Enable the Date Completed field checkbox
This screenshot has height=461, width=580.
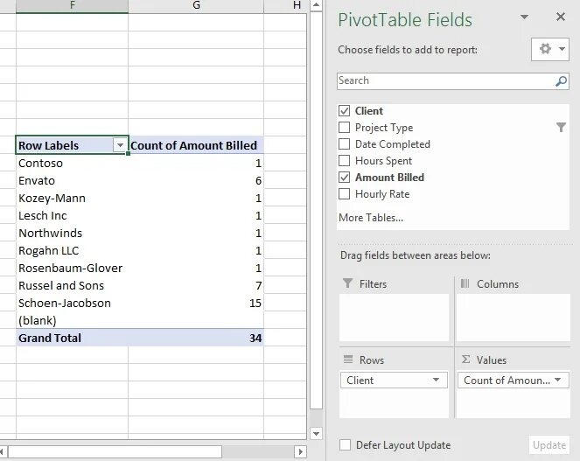345,144
